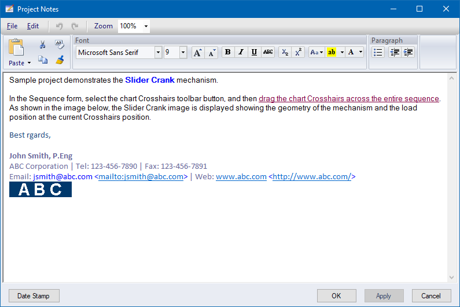
Task: Click the Shrink Font icon
Action: [211, 52]
